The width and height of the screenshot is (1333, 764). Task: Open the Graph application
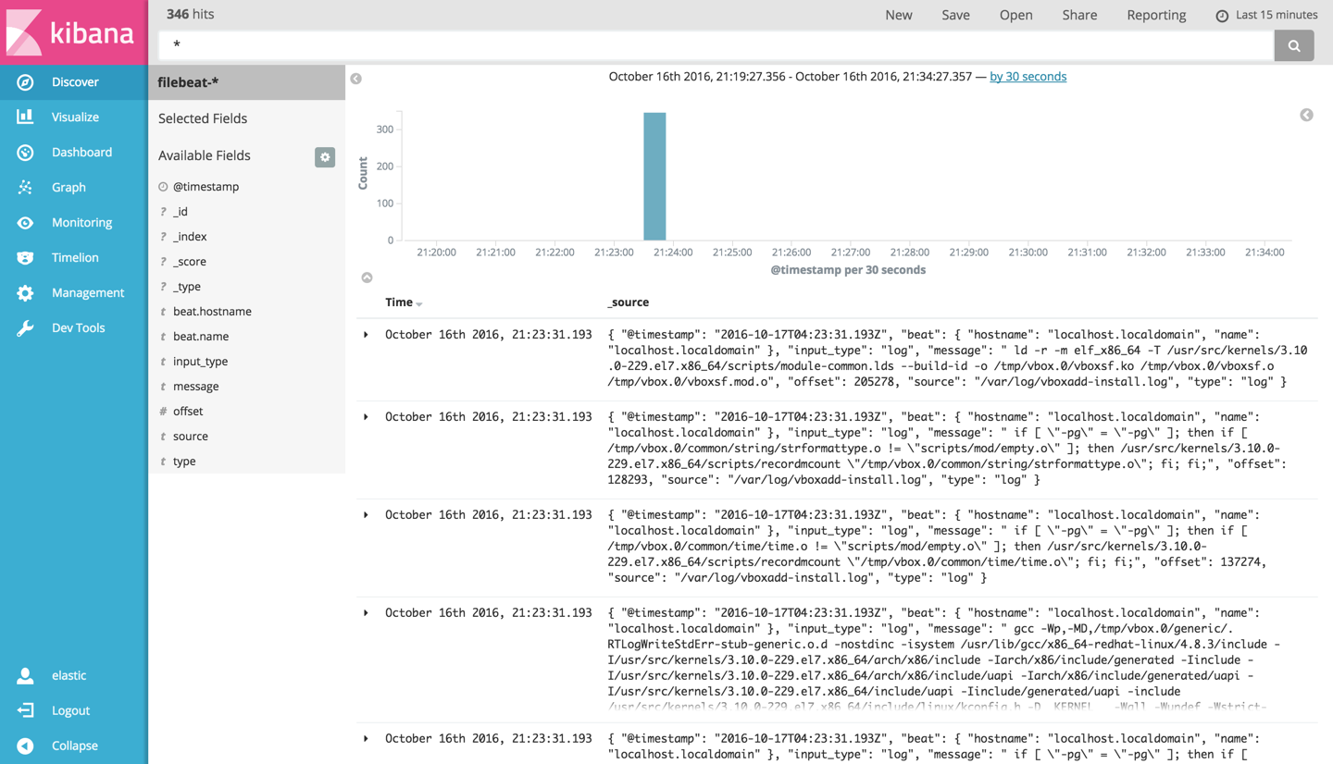pos(69,187)
